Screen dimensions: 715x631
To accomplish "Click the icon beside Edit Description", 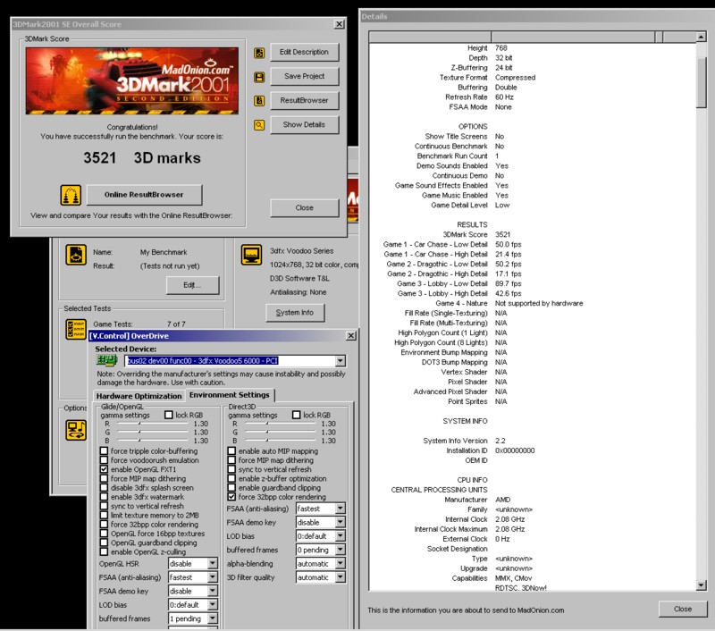I will [x=259, y=53].
